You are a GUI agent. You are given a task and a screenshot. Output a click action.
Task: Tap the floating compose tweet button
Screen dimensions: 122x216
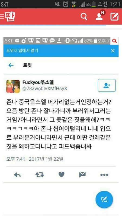point(104,199)
